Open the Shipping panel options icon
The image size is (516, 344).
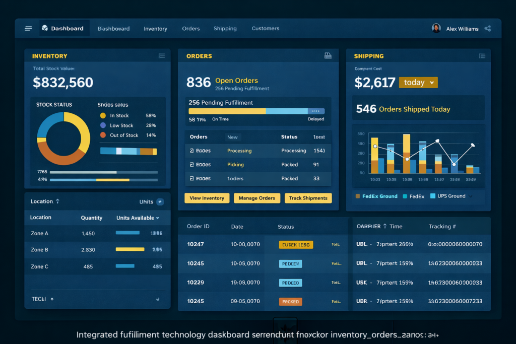pos(483,55)
